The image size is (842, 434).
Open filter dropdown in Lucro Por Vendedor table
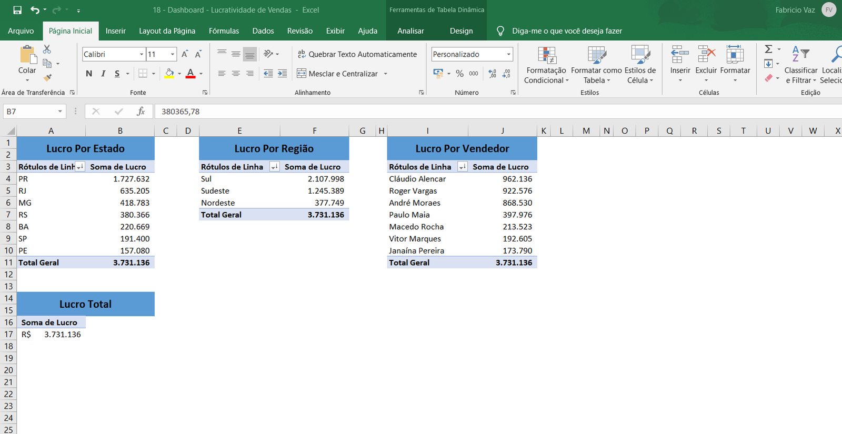click(462, 167)
